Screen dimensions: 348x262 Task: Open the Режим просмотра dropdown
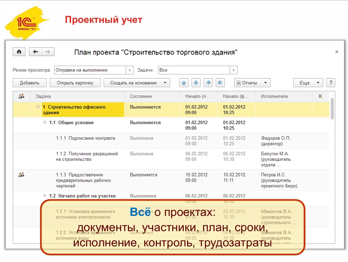tap(130, 70)
